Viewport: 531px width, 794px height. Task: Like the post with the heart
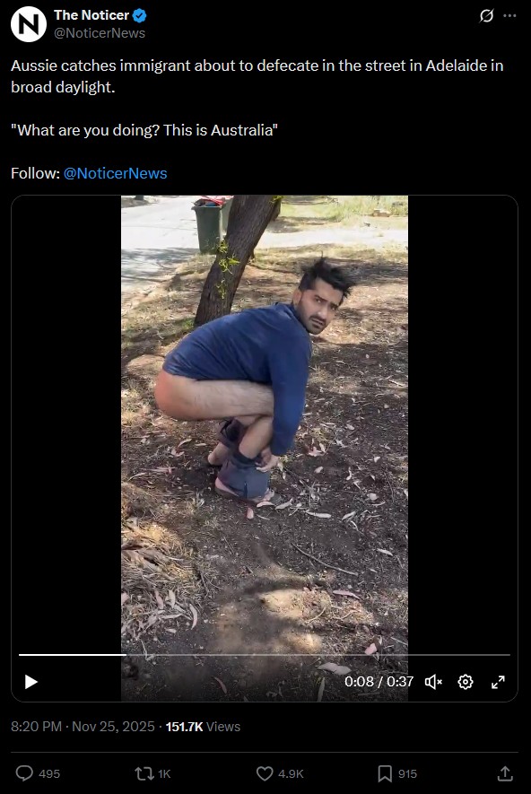point(265,773)
